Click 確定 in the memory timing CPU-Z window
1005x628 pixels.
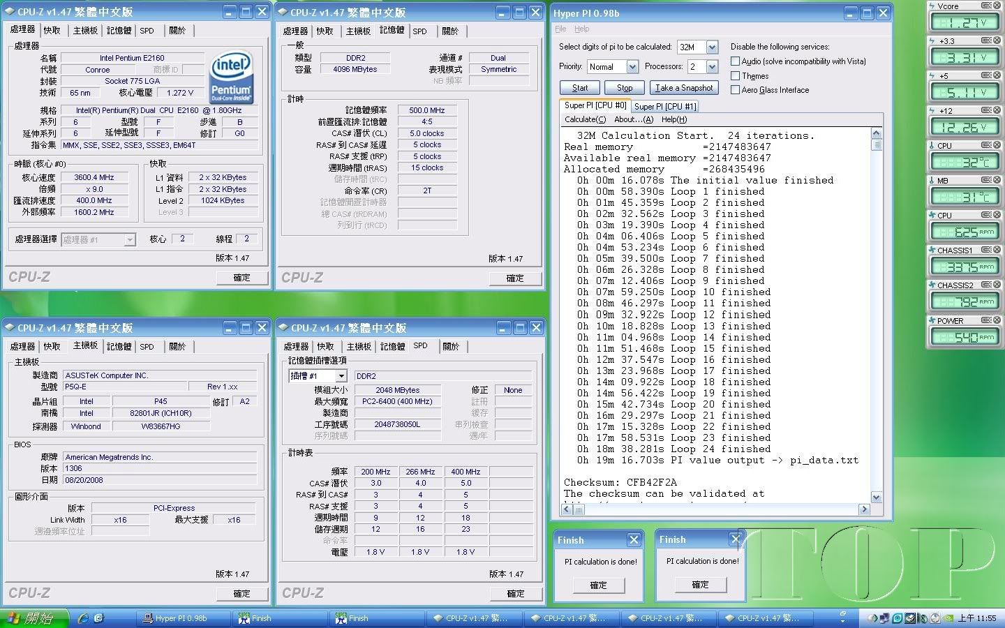pyautogui.click(x=515, y=278)
